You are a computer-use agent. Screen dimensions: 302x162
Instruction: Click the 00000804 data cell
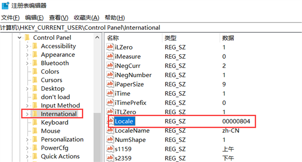coord(236,121)
